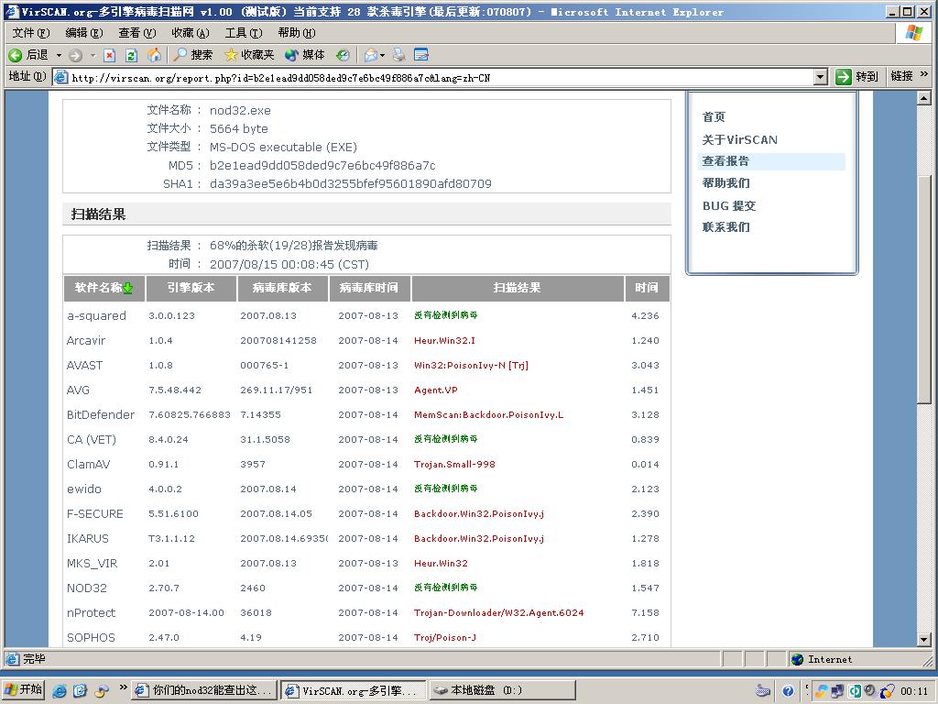Click the History toolbar icon

(x=343, y=55)
